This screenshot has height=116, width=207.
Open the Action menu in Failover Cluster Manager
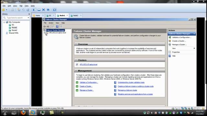(x=51, y=23)
